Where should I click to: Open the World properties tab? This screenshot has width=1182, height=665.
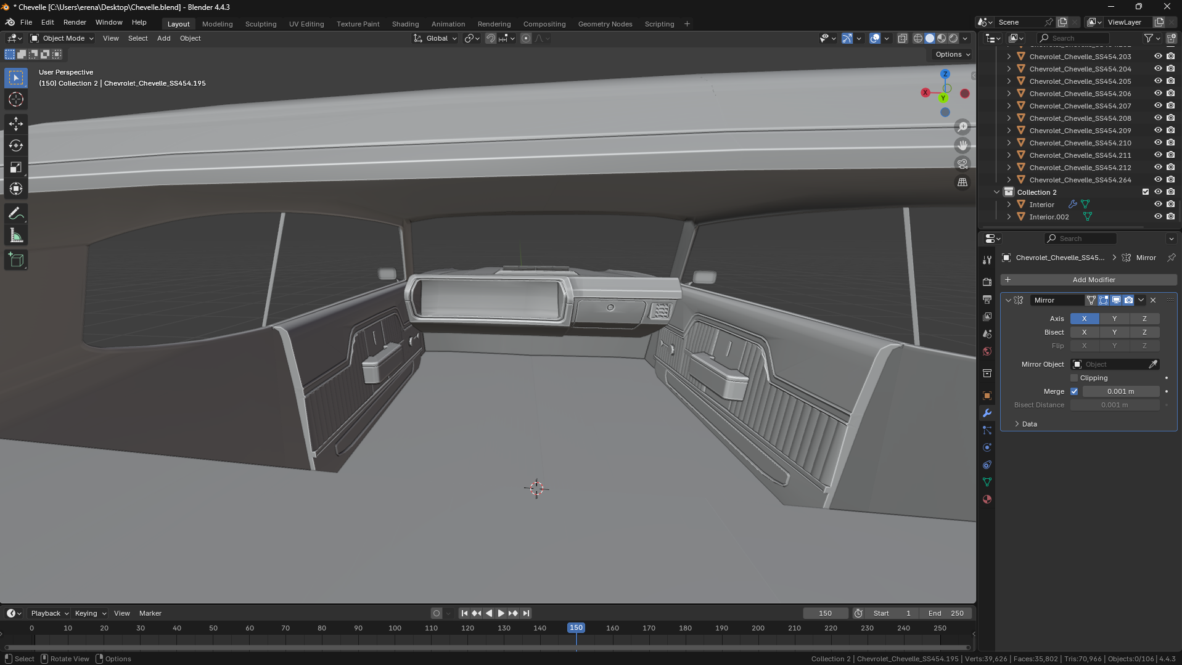(x=987, y=351)
